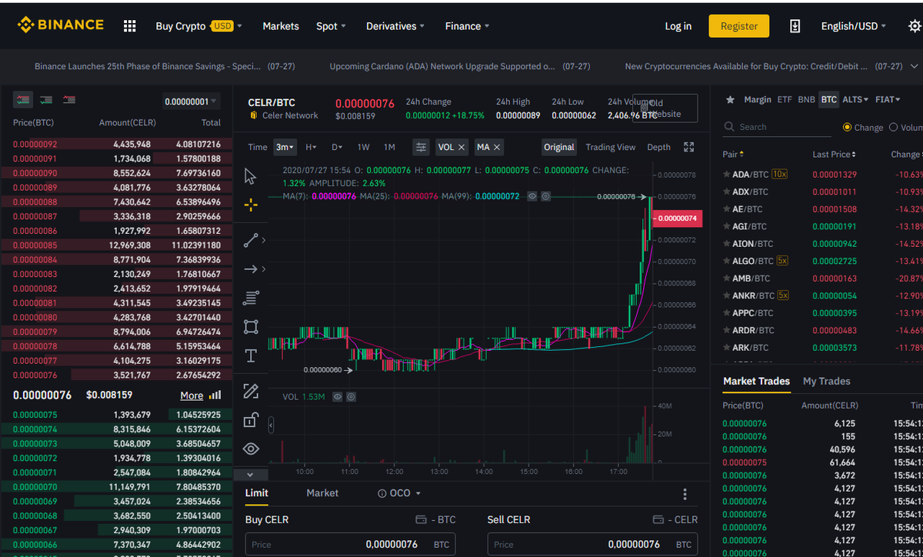Remove the VOL indicator chip

[461, 147]
